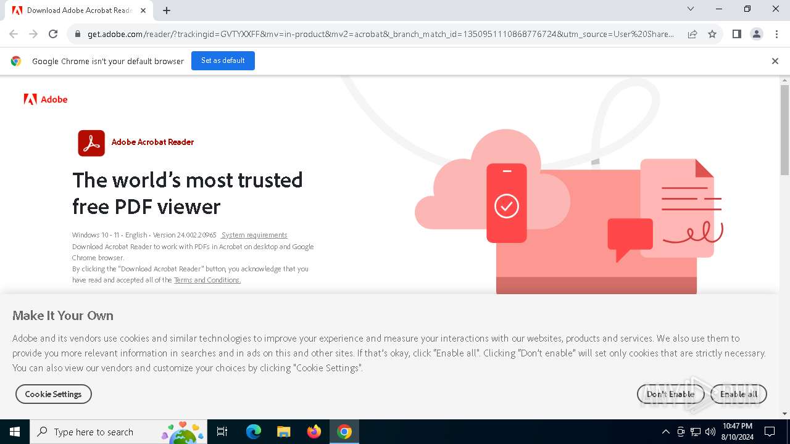Click the Adobe logo
790x444 pixels.
click(46, 99)
